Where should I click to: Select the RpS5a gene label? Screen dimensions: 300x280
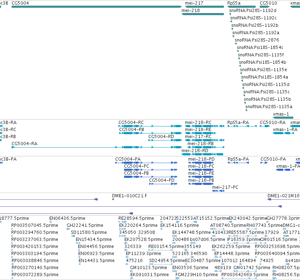click(234, 3)
